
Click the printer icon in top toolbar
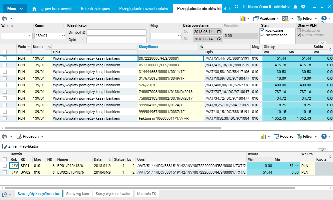click(x=5, y=18)
